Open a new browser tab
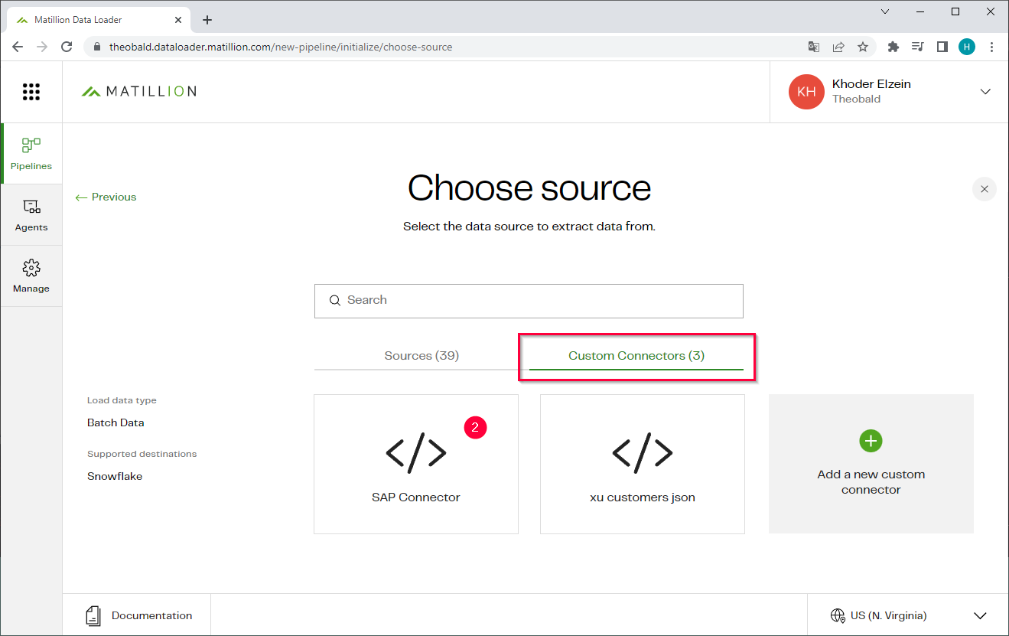1009x636 pixels. click(x=207, y=20)
